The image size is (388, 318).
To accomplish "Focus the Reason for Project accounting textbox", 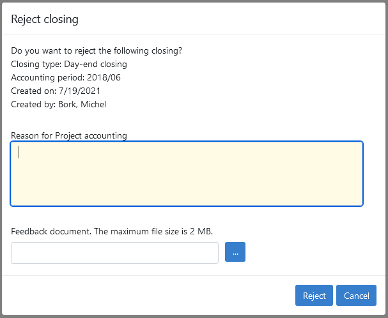I will click(x=187, y=174).
